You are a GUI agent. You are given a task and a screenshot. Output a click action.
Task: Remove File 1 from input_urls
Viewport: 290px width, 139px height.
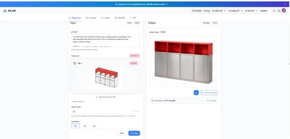(x=134, y=63)
